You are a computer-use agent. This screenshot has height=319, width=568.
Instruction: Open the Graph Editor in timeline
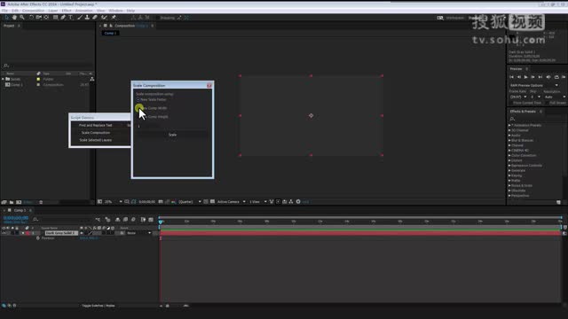[x=151, y=220]
